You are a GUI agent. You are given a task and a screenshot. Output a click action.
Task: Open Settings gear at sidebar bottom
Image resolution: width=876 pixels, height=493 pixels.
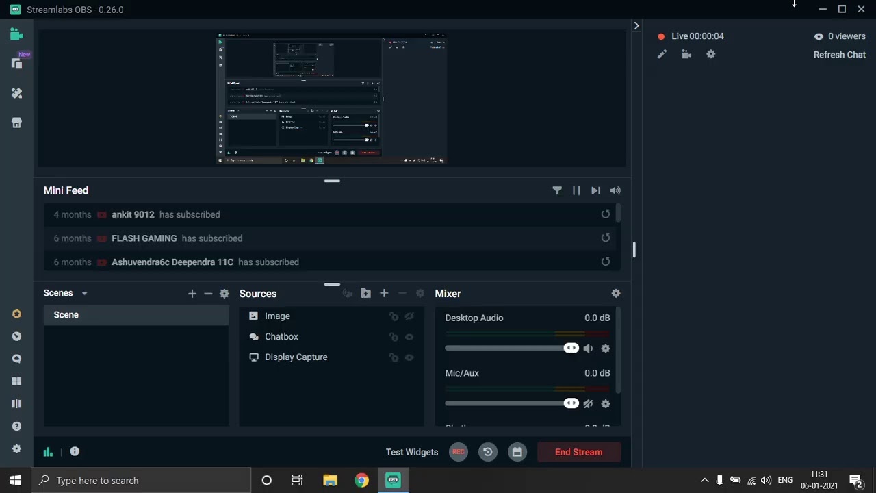click(x=17, y=448)
